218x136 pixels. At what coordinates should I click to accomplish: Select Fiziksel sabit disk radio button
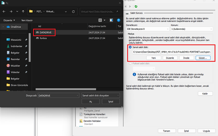(130, 63)
